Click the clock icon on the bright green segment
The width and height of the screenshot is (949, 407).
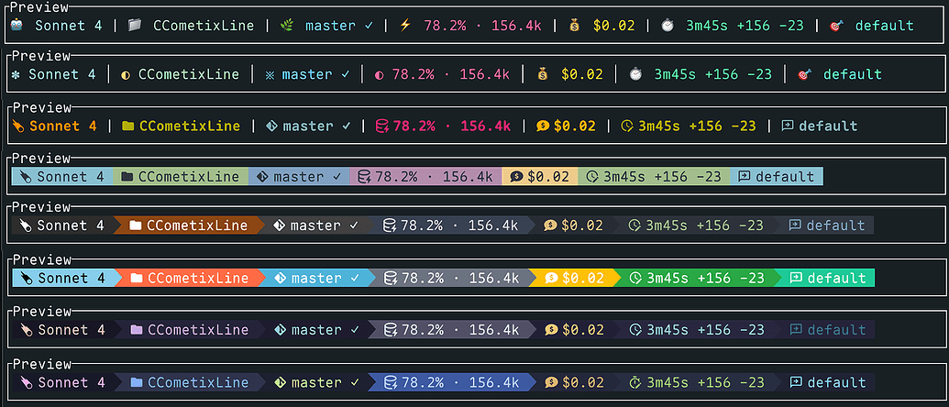click(x=635, y=278)
